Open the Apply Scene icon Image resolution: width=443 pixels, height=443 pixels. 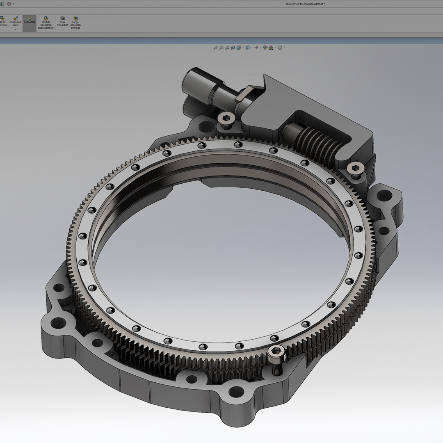[271, 48]
